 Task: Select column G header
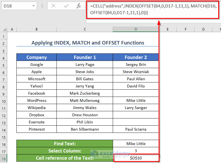(x=203, y=29)
